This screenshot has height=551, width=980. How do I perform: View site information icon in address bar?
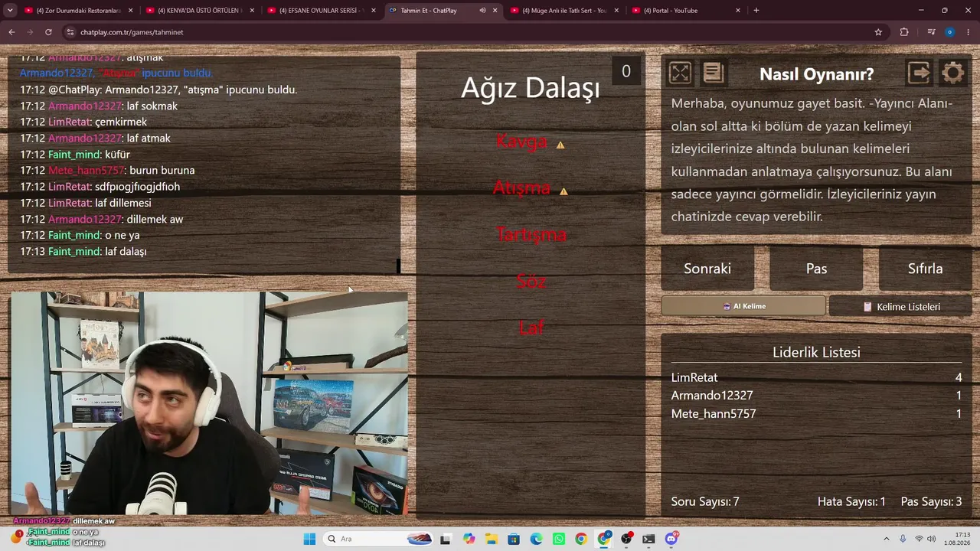70,32
